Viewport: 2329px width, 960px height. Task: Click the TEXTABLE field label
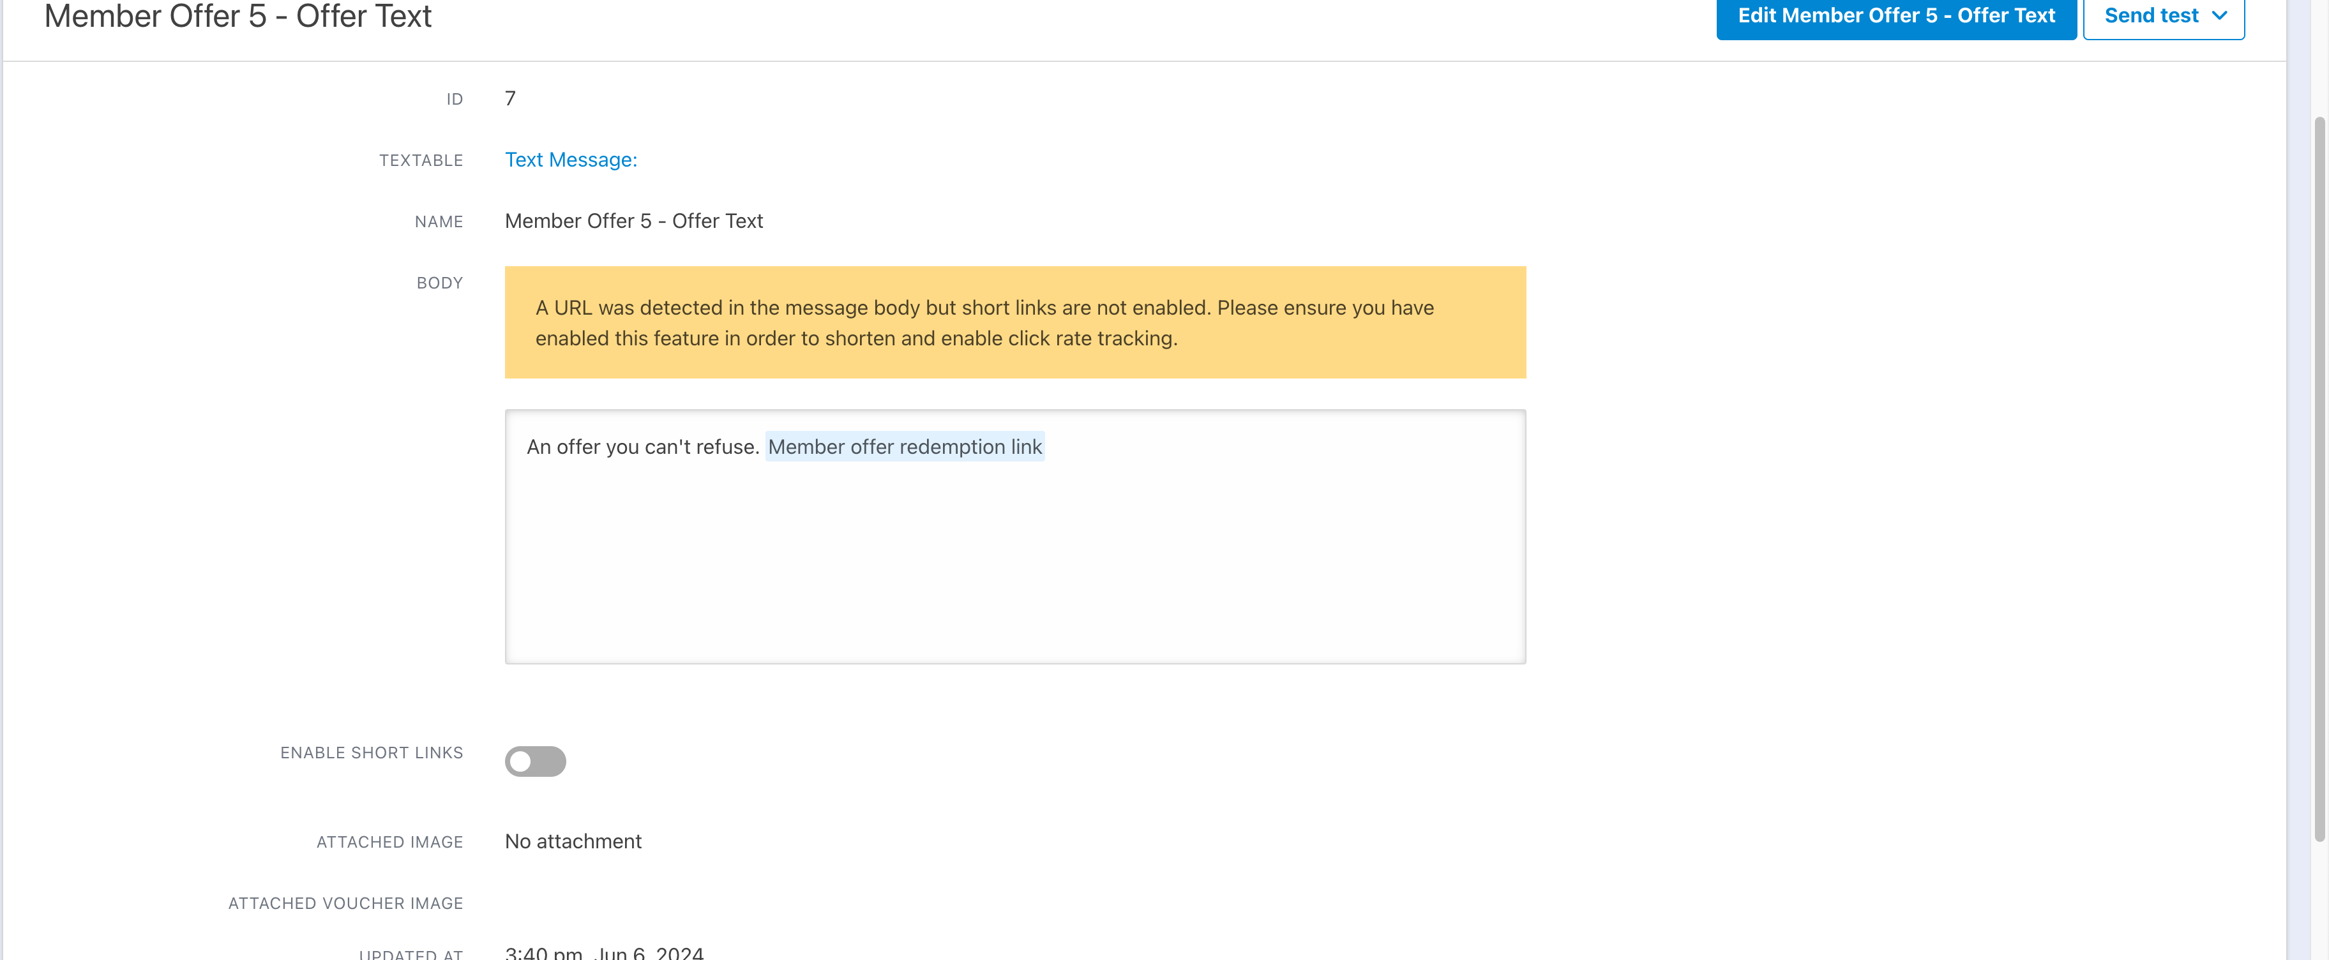[x=421, y=160]
